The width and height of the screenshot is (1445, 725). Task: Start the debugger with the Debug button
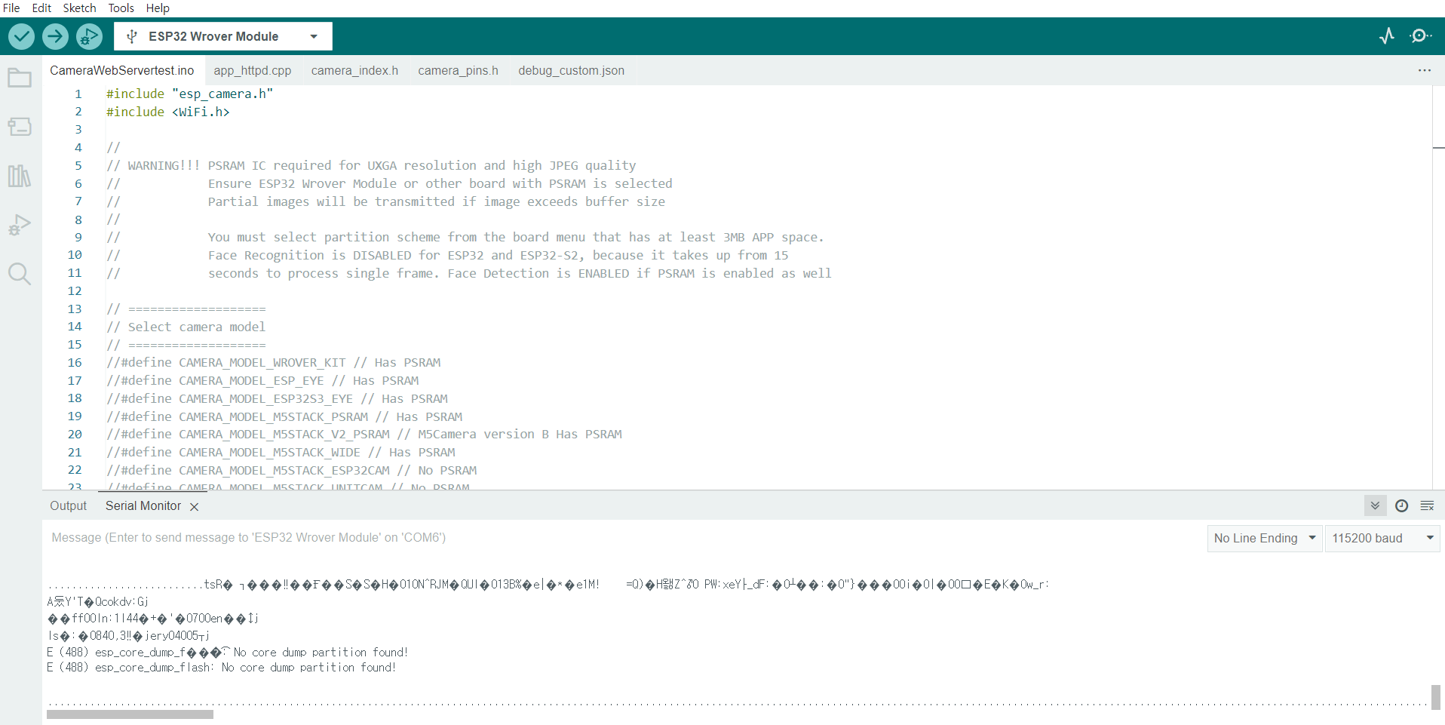(x=89, y=36)
